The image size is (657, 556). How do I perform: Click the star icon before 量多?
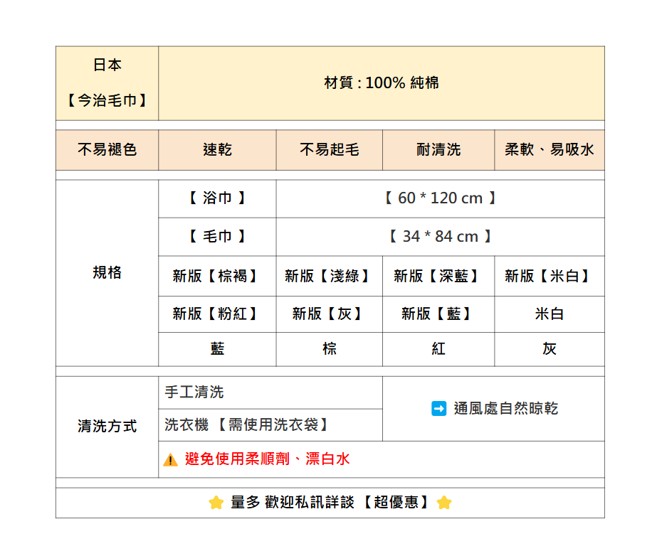pos(216,503)
